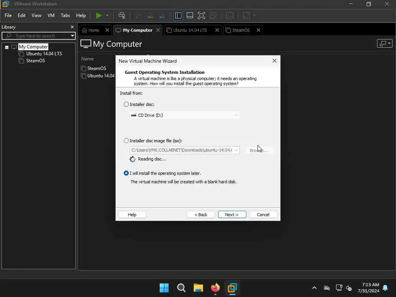Switch to the My Computer tab
The image size is (396, 297).
pos(137,30)
